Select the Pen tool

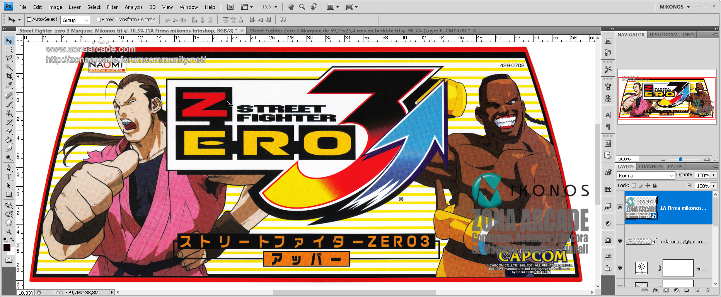click(9, 168)
